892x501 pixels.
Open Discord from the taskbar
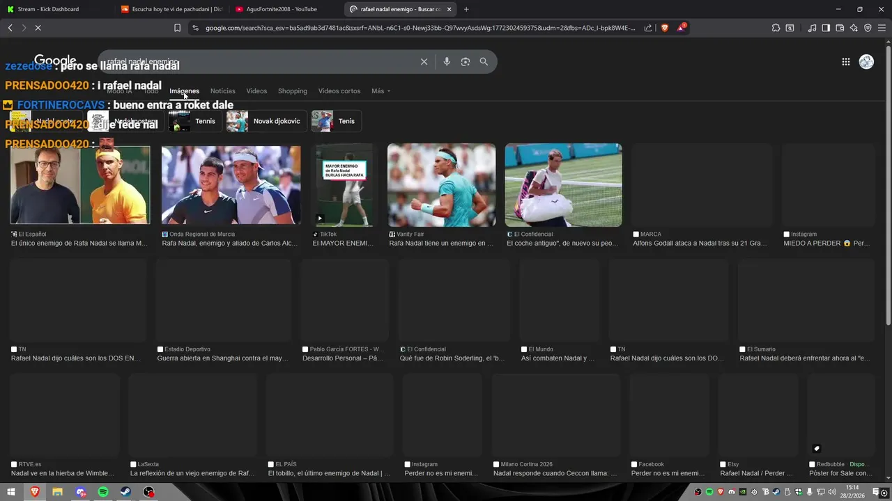(81, 492)
